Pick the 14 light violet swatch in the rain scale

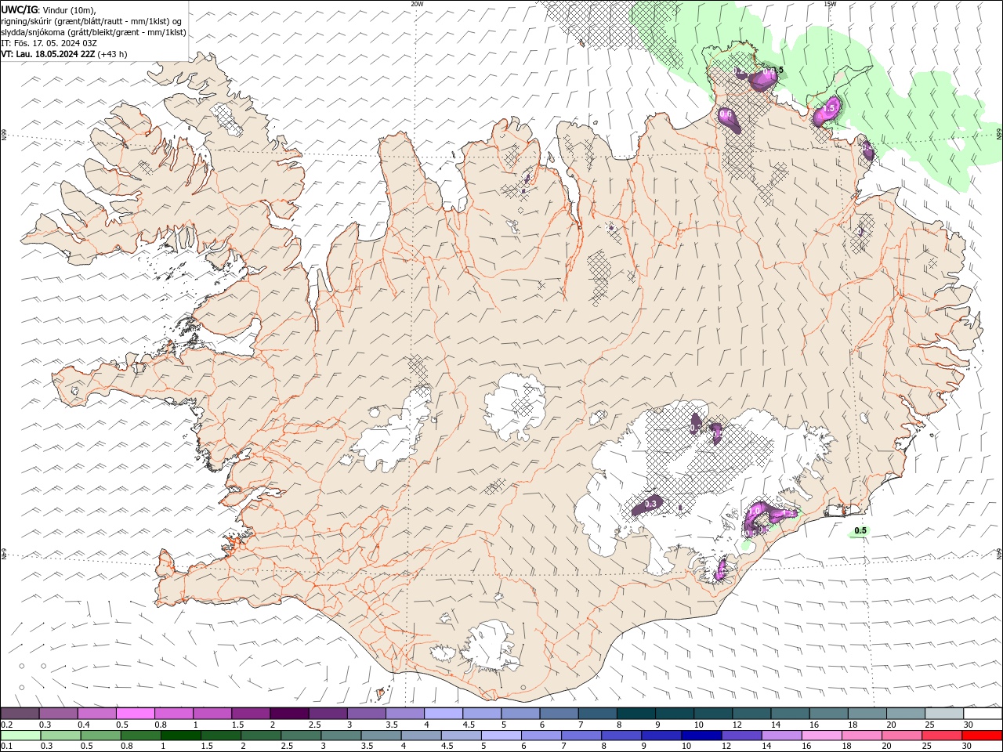(781, 736)
